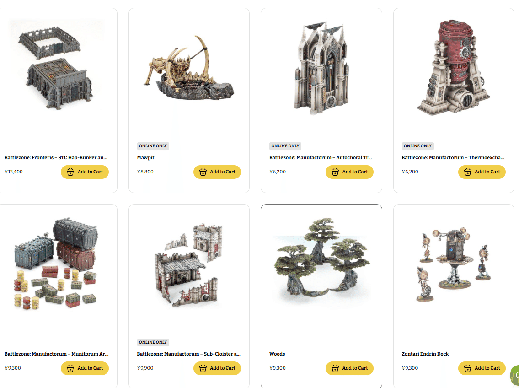
Task: Open the Woods product title link
Action: [x=277, y=354]
